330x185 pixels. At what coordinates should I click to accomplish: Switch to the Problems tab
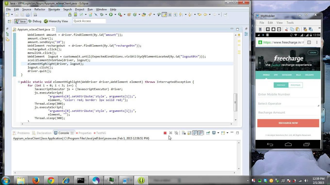click(x=21, y=133)
